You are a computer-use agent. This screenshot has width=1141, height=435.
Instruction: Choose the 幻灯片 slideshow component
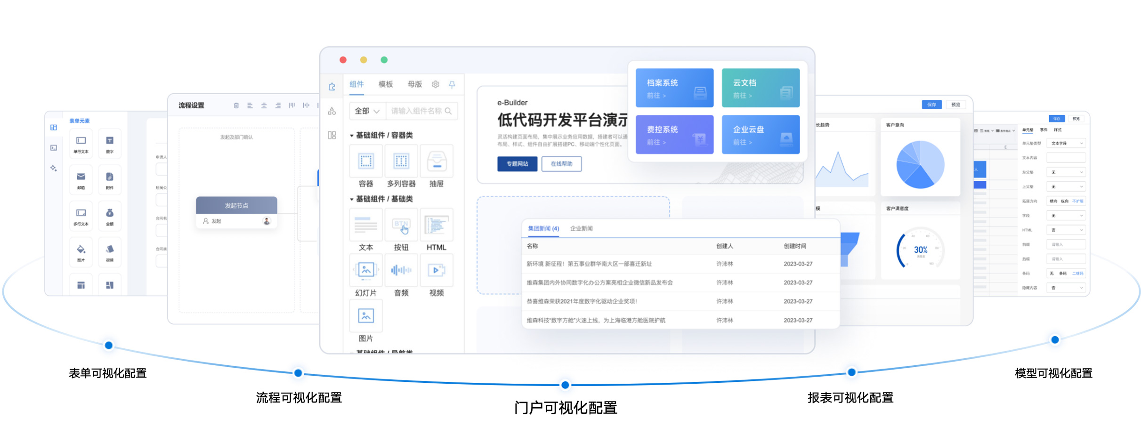tap(365, 271)
